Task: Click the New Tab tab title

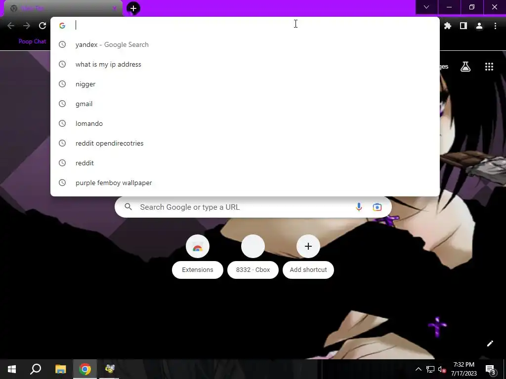Action: click(x=32, y=8)
